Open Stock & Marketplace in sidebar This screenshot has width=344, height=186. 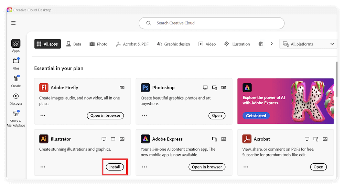[x=16, y=114]
